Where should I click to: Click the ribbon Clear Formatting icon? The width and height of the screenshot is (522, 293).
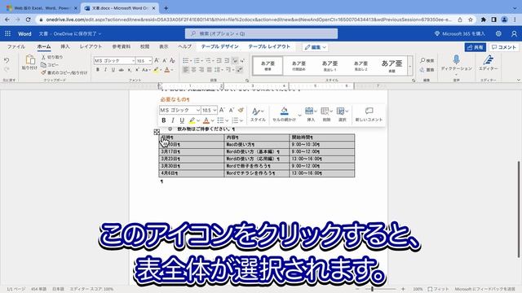point(172,60)
